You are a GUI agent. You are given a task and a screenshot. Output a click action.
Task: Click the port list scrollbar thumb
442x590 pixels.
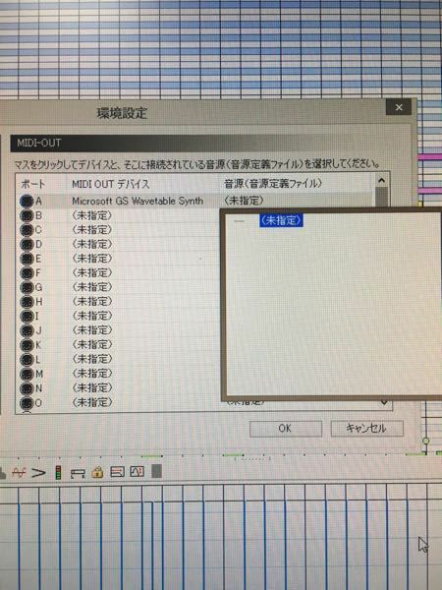pos(382,197)
